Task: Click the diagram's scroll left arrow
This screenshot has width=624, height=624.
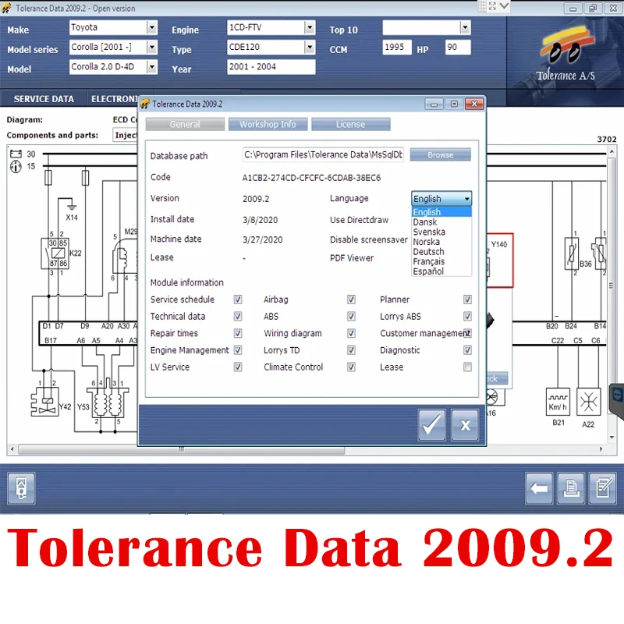Action: (x=12, y=449)
